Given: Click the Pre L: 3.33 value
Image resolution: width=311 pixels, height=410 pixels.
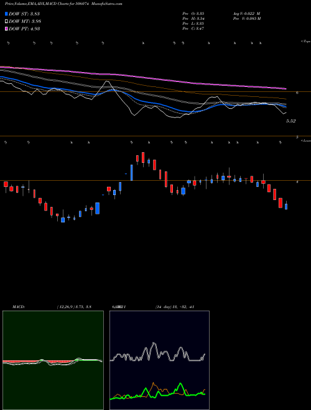Looking at the screenshot, I should tap(193, 24).
